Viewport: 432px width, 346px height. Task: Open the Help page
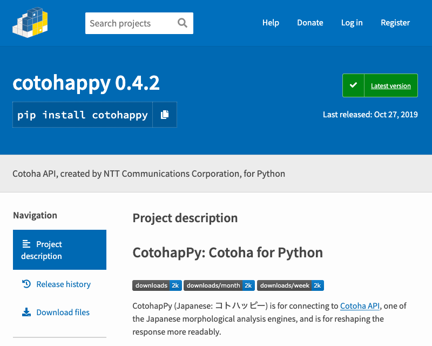[271, 23]
